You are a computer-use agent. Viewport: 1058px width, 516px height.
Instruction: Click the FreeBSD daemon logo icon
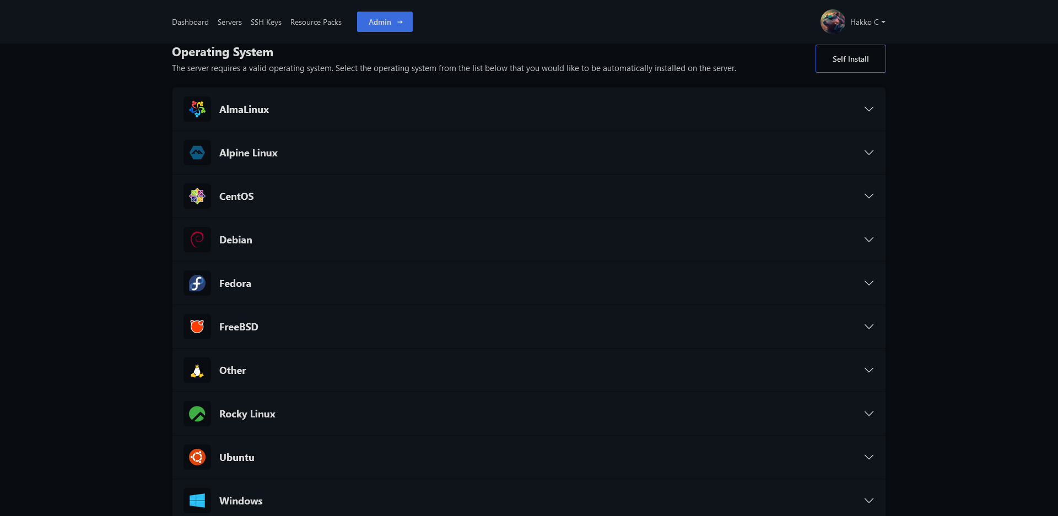click(x=197, y=327)
